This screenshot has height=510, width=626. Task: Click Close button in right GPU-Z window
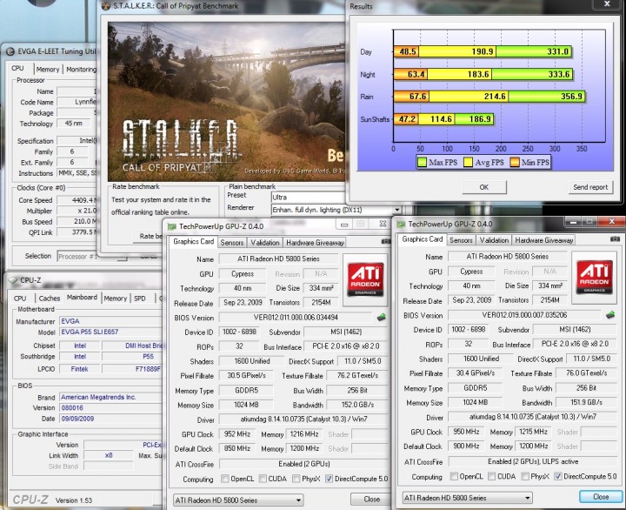601,496
